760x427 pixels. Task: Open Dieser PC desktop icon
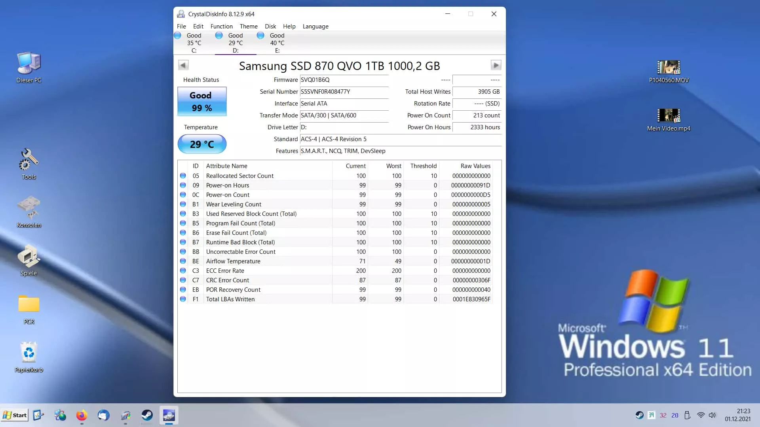point(29,67)
